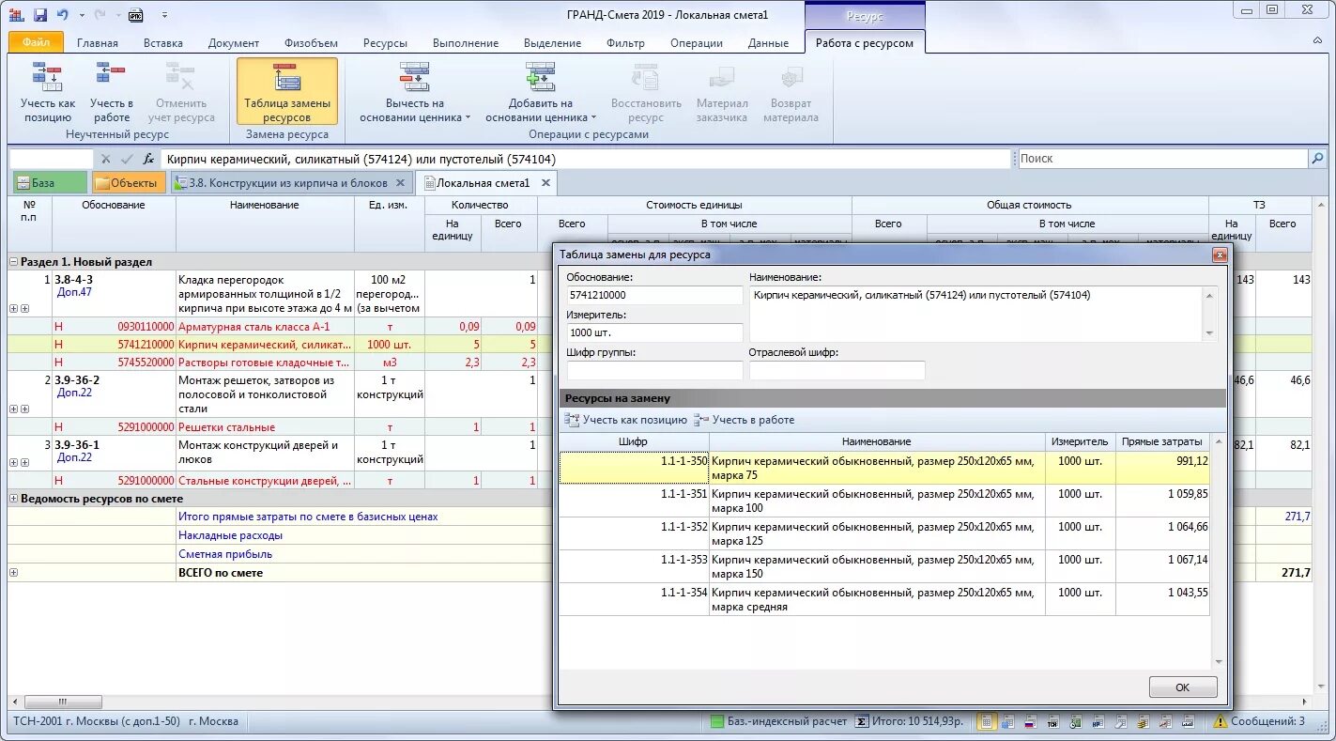Click 'Учесть в работе' in replacement dialog
Viewport: 1336px width, 741px height.
coord(744,420)
